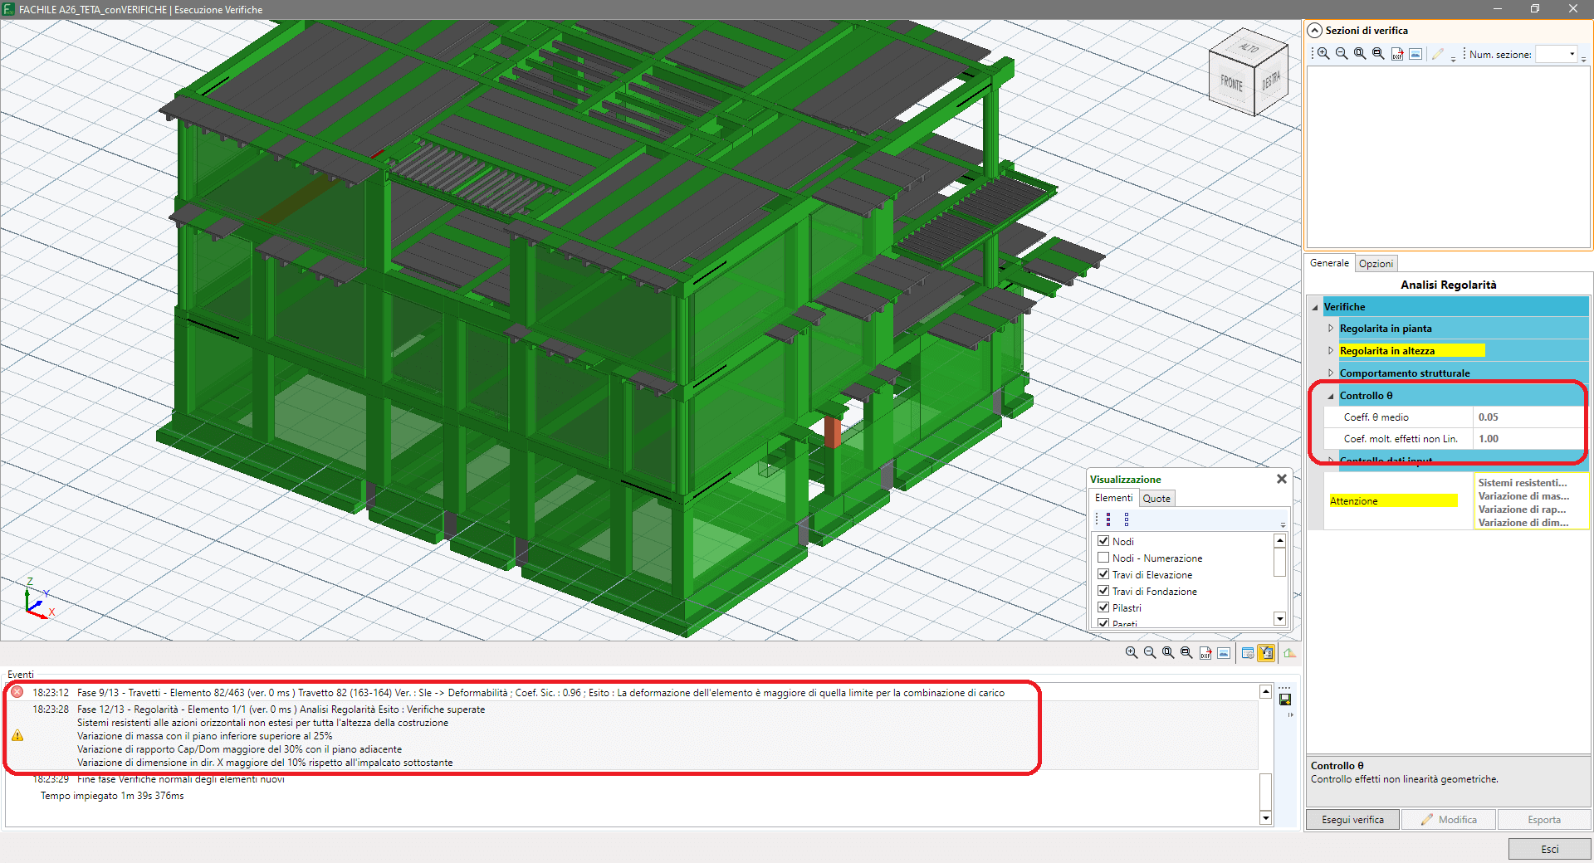This screenshot has width=1594, height=863.
Task: Zoom to fit in section preview toolbar
Action: point(1361,54)
